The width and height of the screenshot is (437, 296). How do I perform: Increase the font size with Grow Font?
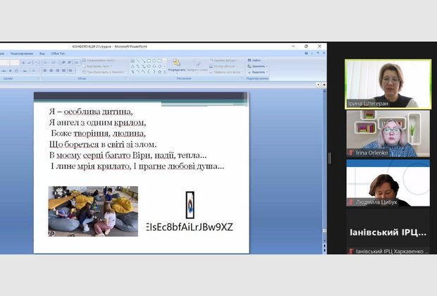click(x=23, y=63)
